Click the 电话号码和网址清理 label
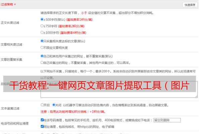199x134 pixels. click(15, 123)
